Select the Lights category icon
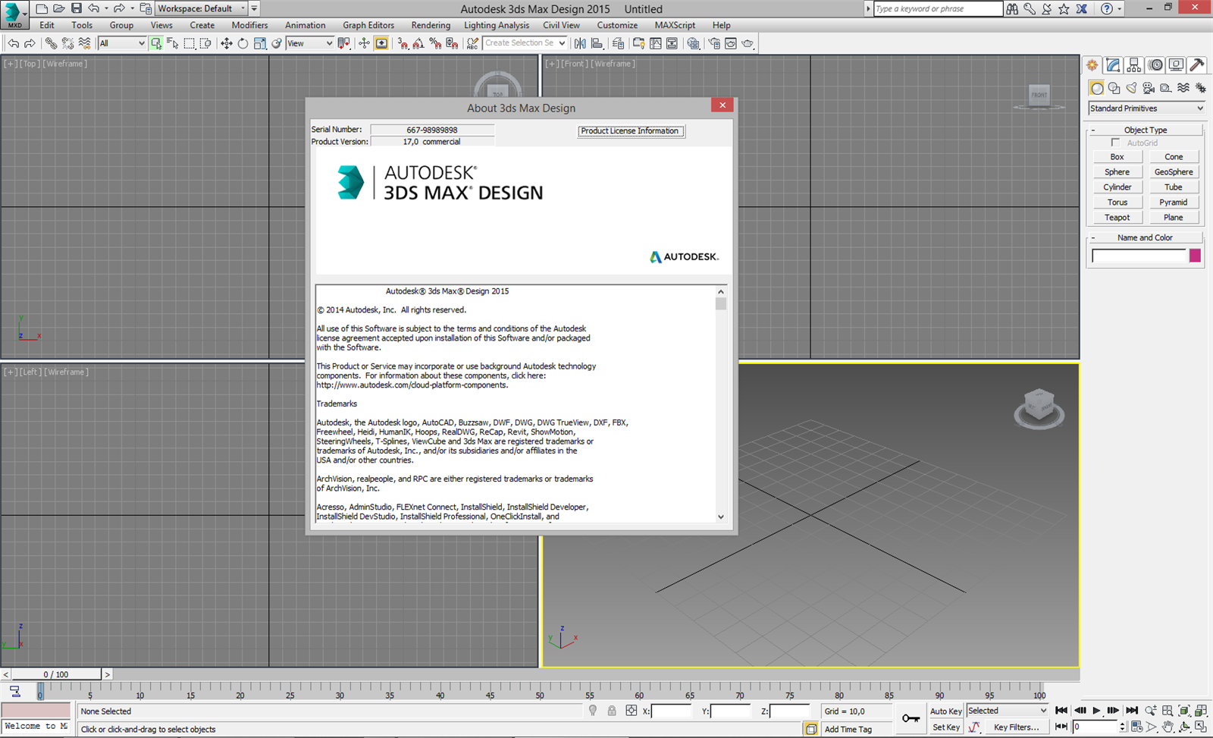The height and width of the screenshot is (738, 1213). [1131, 88]
